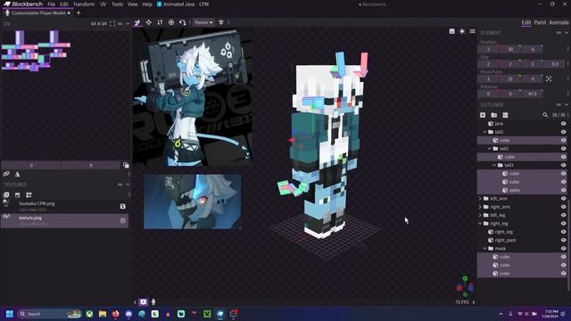Select the texture.png texture row
The width and height of the screenshot is (571, 321).
point(64,220)
